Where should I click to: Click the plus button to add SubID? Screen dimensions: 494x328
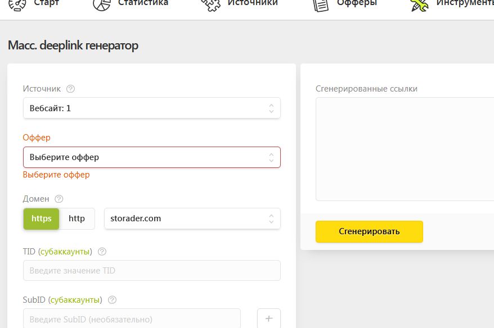(269, 318)
